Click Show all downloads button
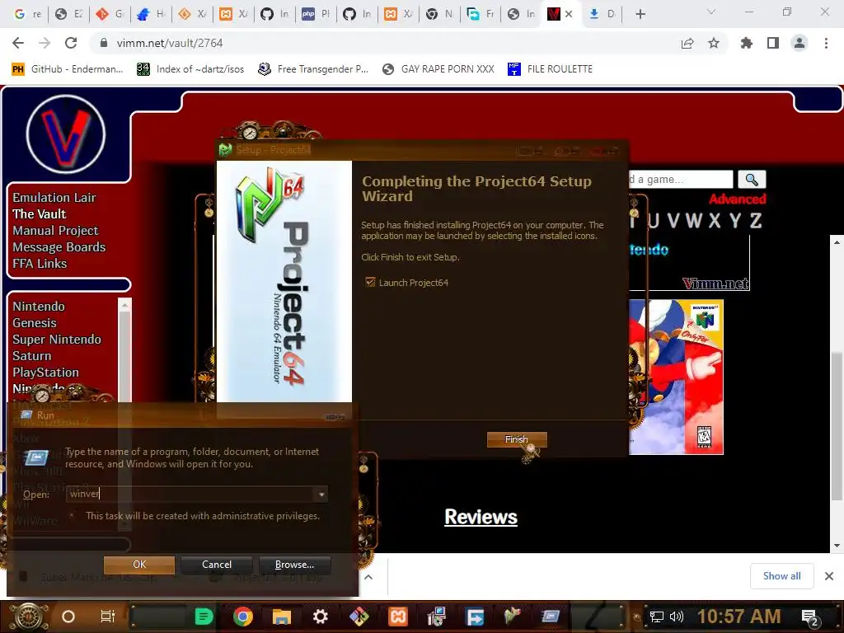The image size is (844, 633). [x=781, y=576]
